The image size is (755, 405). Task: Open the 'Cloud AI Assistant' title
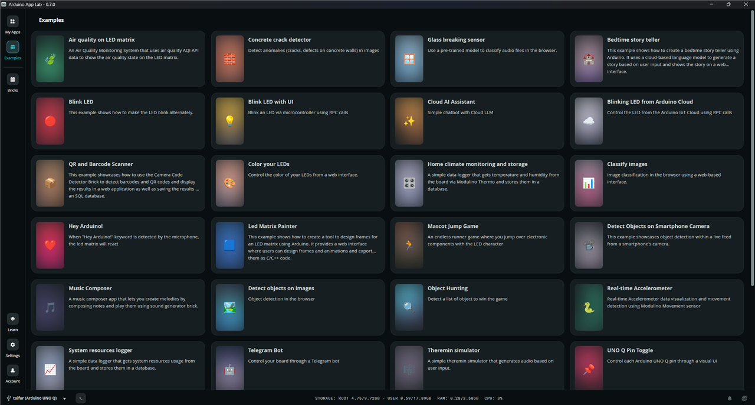point(451,102)
